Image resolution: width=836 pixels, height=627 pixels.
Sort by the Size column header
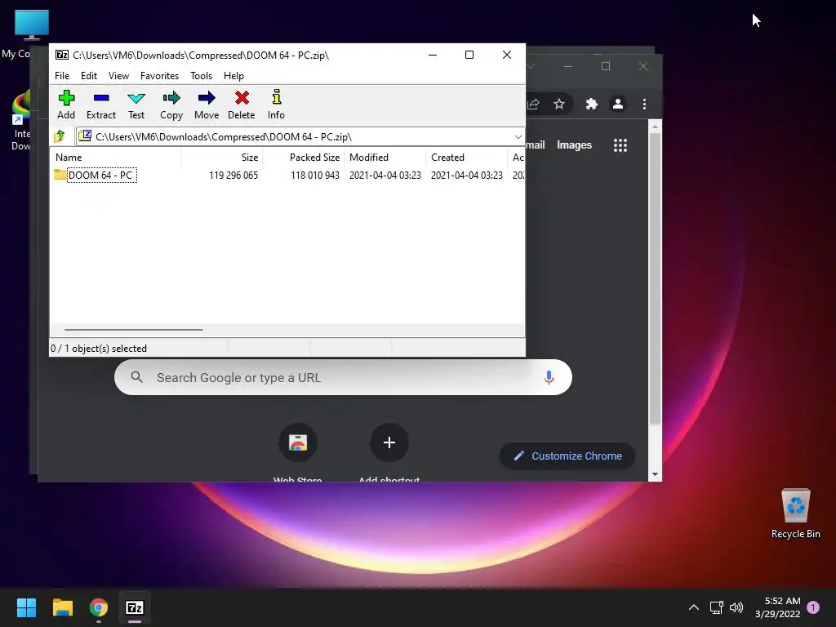[x=250, y=158]
